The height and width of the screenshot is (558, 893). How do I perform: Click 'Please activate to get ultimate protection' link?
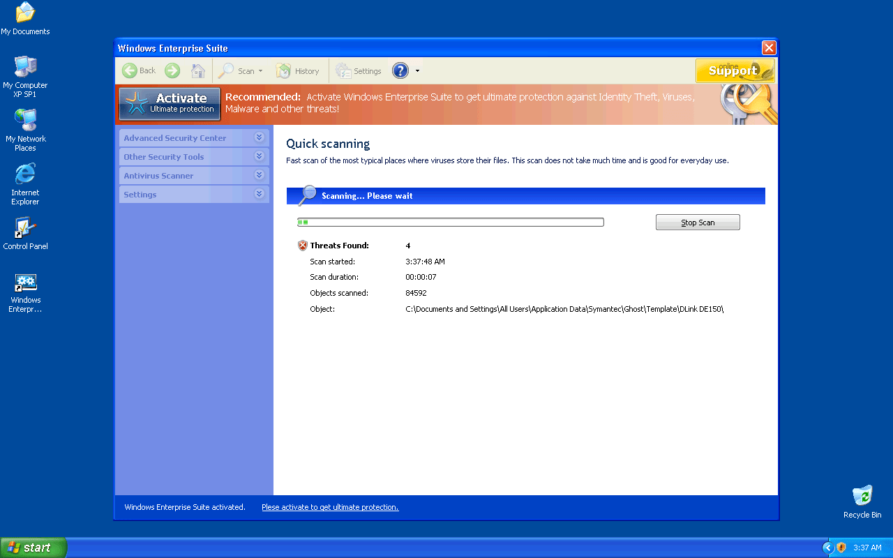pos(330,507)
